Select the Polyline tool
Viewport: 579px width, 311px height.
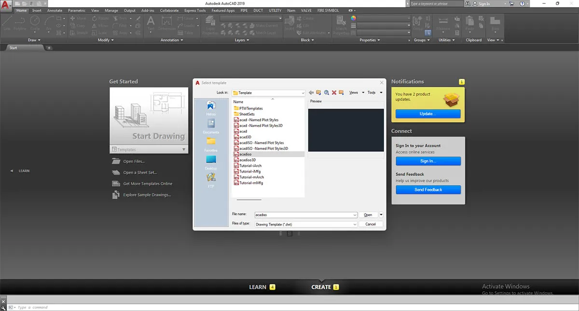[x=19, y=22]
